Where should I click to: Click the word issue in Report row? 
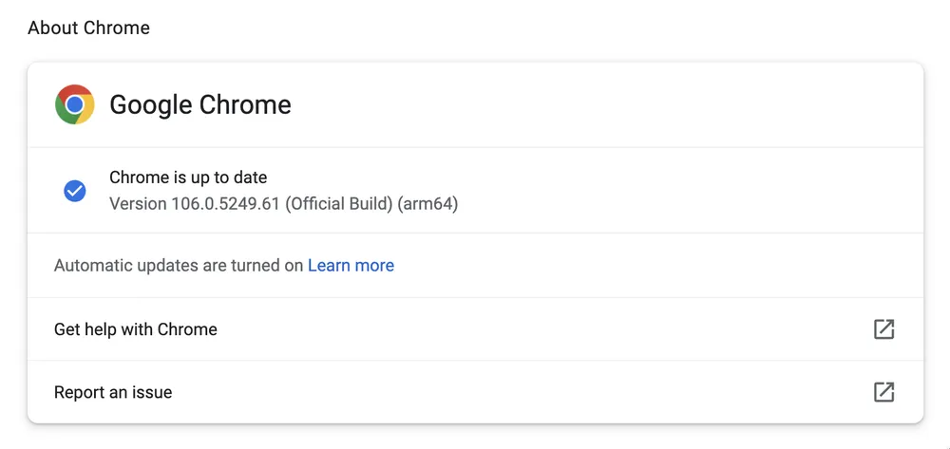point(150,392)
